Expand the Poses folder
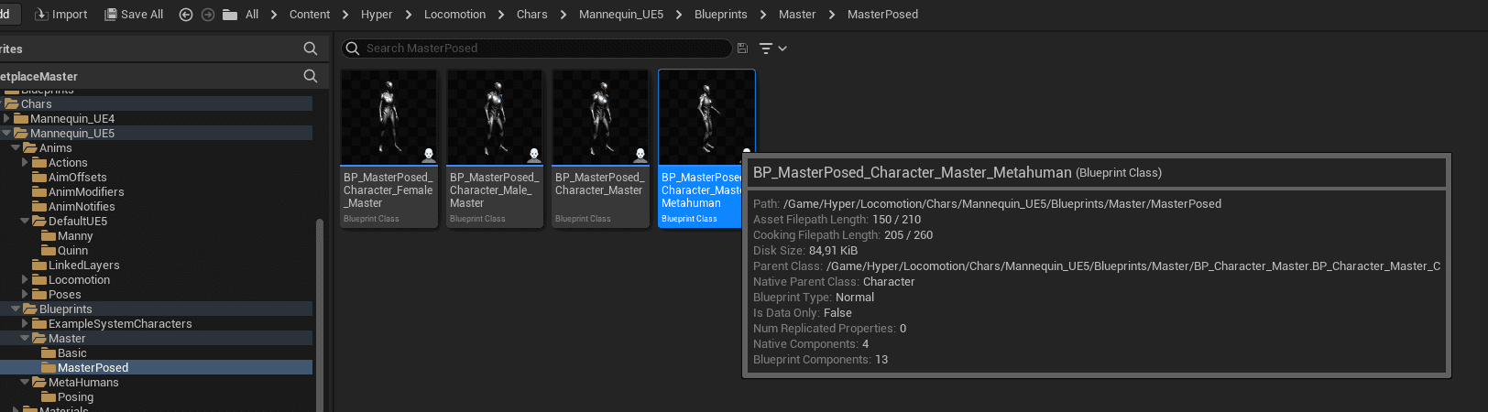Viewport: 1488px width, 412px height. [26, 294]
